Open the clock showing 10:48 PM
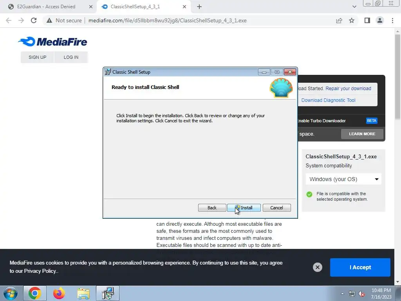The image size is (401, 301). click(381, 294)
